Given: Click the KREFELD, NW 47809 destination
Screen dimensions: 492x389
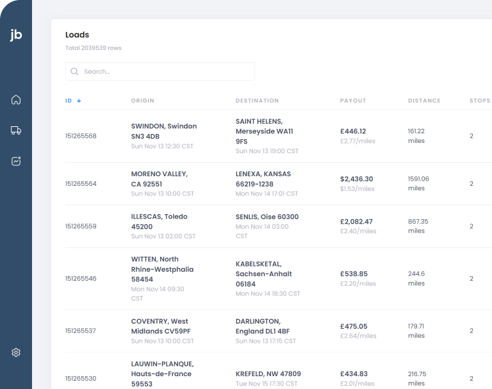Looking at the screenshot, I should click(268, 374).
